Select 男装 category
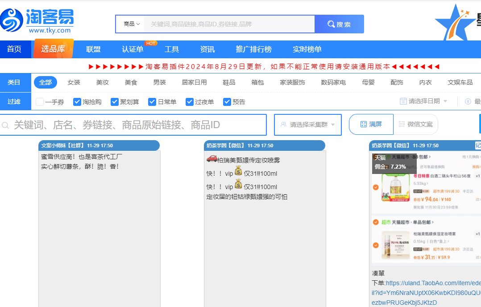 (160, 82)
